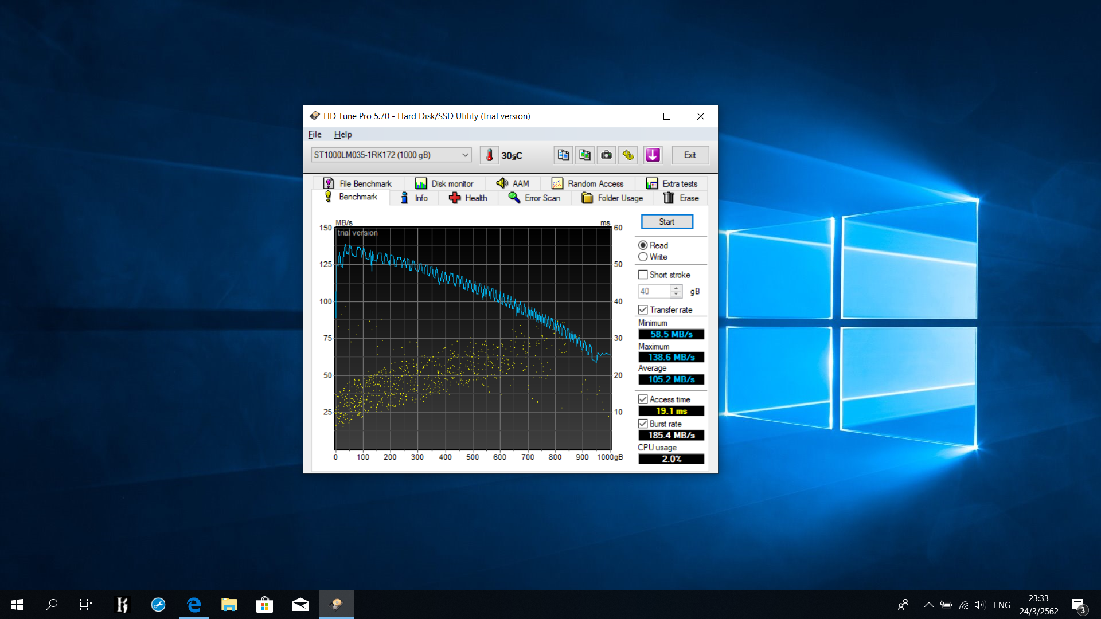Image resolution: width=1101 pixels, height=619 pixels.
Task: Open the Action Center notifications icon
Action: pos(1078,605)
